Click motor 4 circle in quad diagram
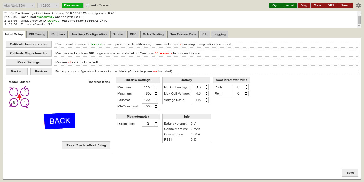364x182 pixels. pyautogui.click(x=14, y=92)
